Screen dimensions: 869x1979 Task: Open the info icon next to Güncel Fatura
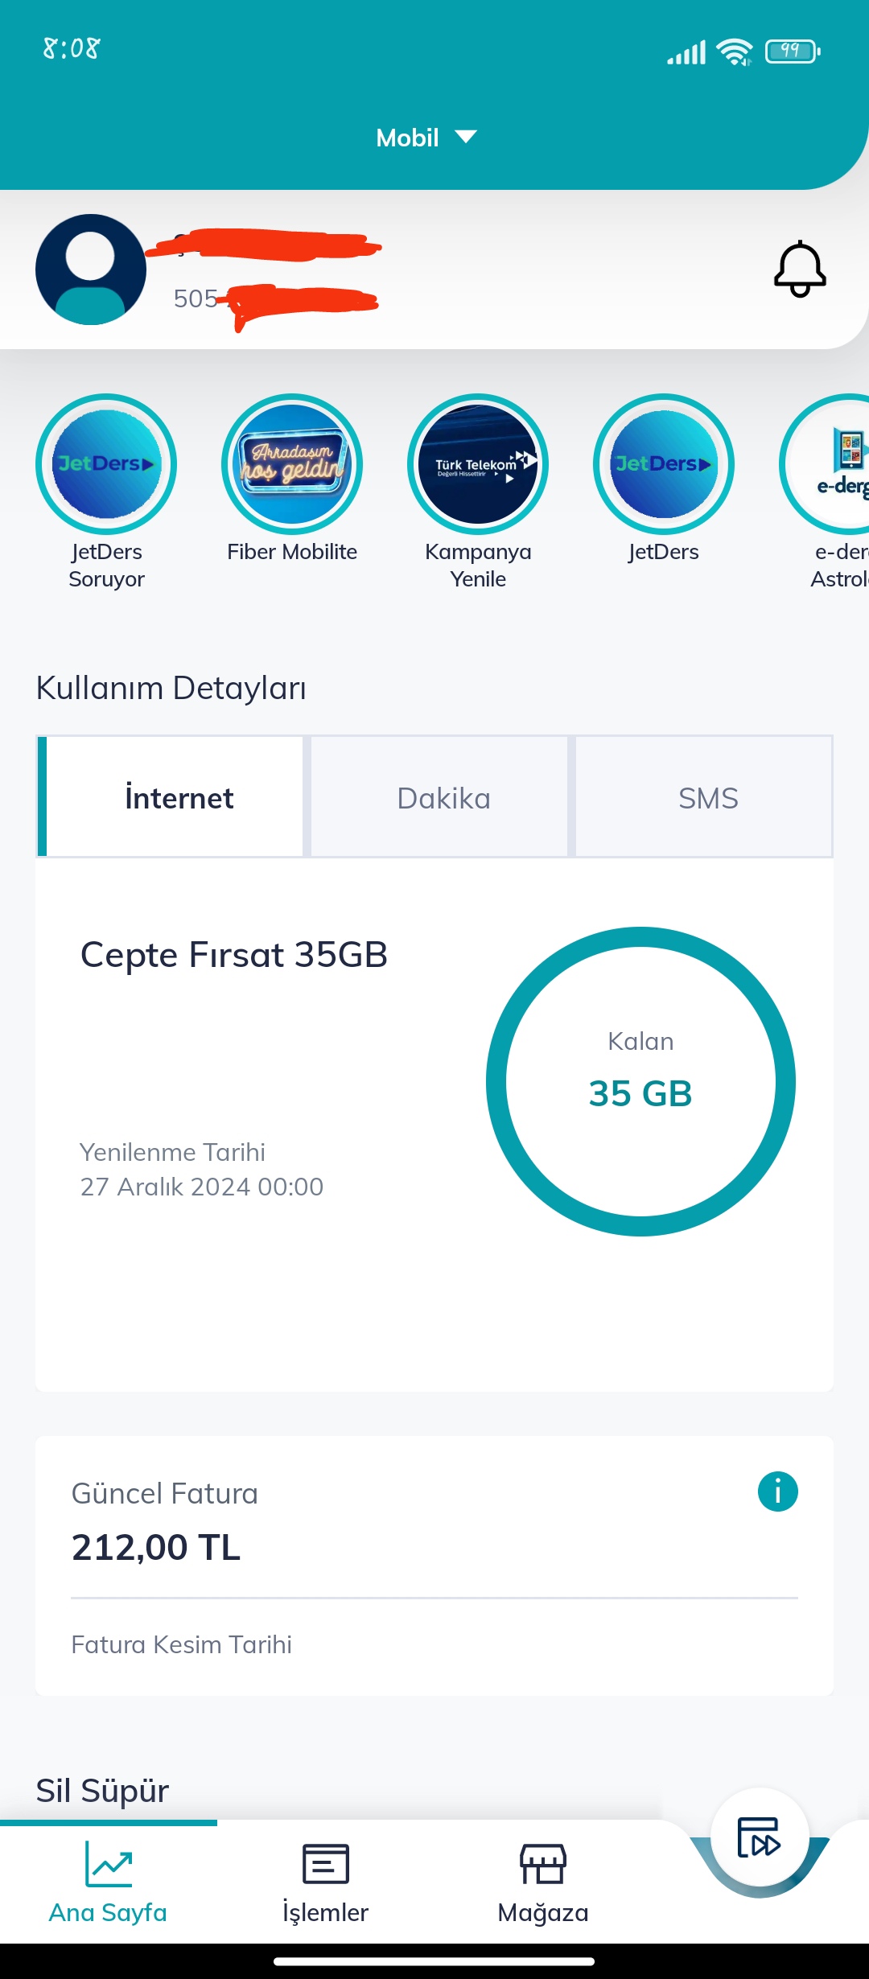tap(777, 1492)
